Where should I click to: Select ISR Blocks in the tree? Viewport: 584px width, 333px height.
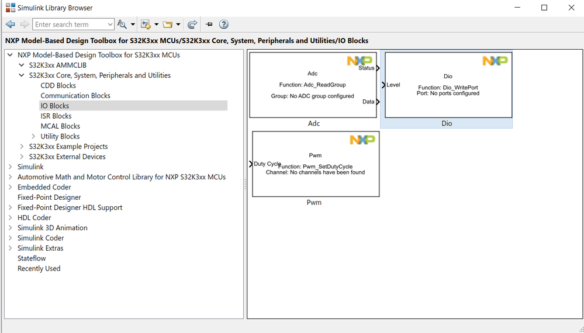tap(56, 116)
